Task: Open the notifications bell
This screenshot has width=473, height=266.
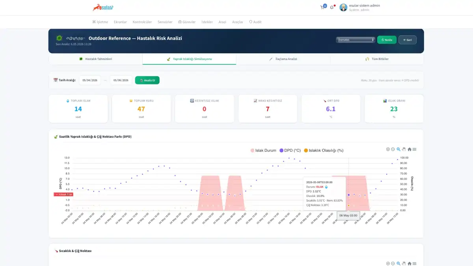Action: click(x=332, y=7)
